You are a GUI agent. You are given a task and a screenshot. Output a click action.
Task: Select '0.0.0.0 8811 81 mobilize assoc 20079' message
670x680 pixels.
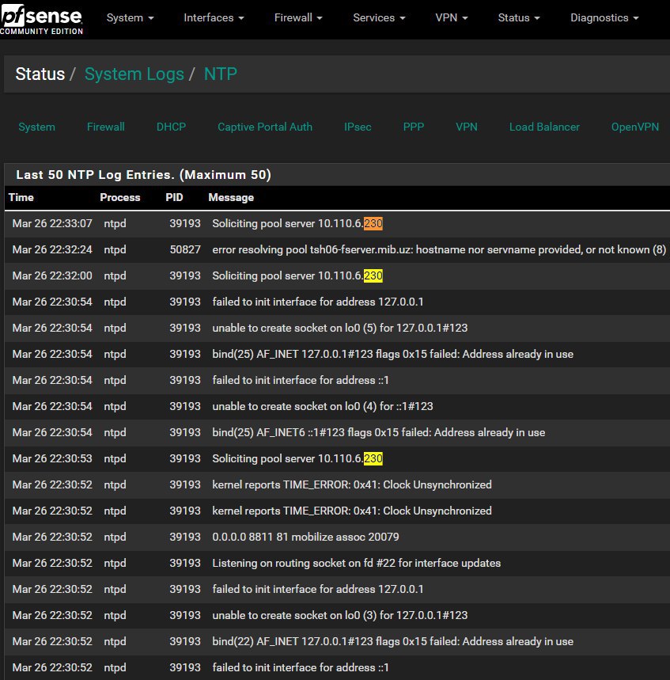[x=305, y=537]
